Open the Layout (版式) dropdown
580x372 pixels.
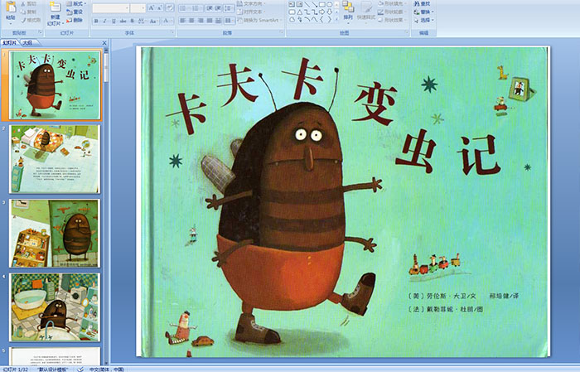point(76,3)
